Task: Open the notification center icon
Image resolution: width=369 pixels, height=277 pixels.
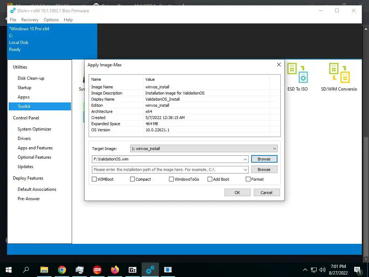Action: [357, 270]
